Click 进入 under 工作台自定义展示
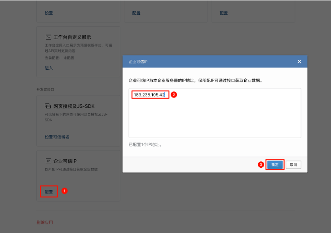The image size is (331, 233). pyautogui.click(x=49, y=68)
